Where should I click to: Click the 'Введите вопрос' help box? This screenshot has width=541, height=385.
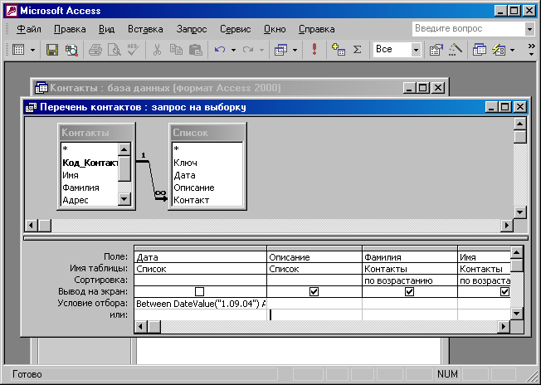469,29
